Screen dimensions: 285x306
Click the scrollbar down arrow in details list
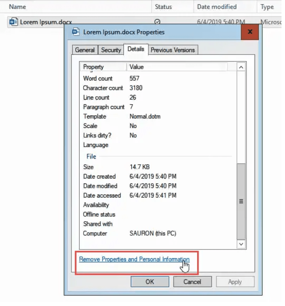click(241, 244)
